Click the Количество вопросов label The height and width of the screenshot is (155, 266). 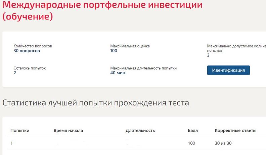coord(33,46)
